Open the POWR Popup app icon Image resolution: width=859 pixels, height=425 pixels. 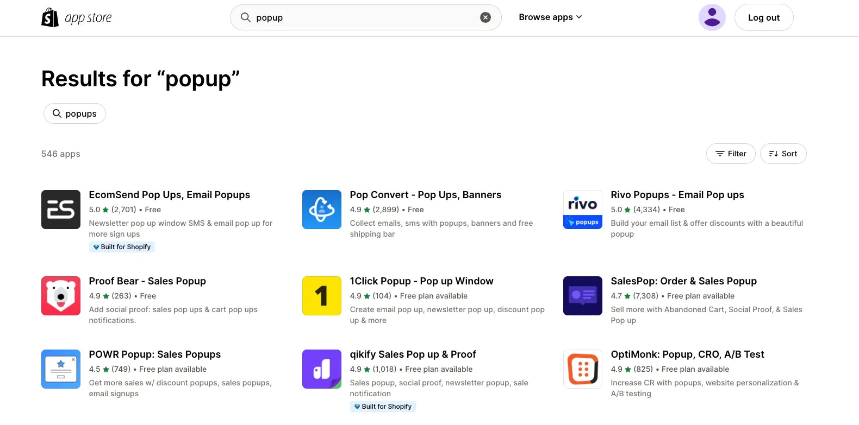61,369
